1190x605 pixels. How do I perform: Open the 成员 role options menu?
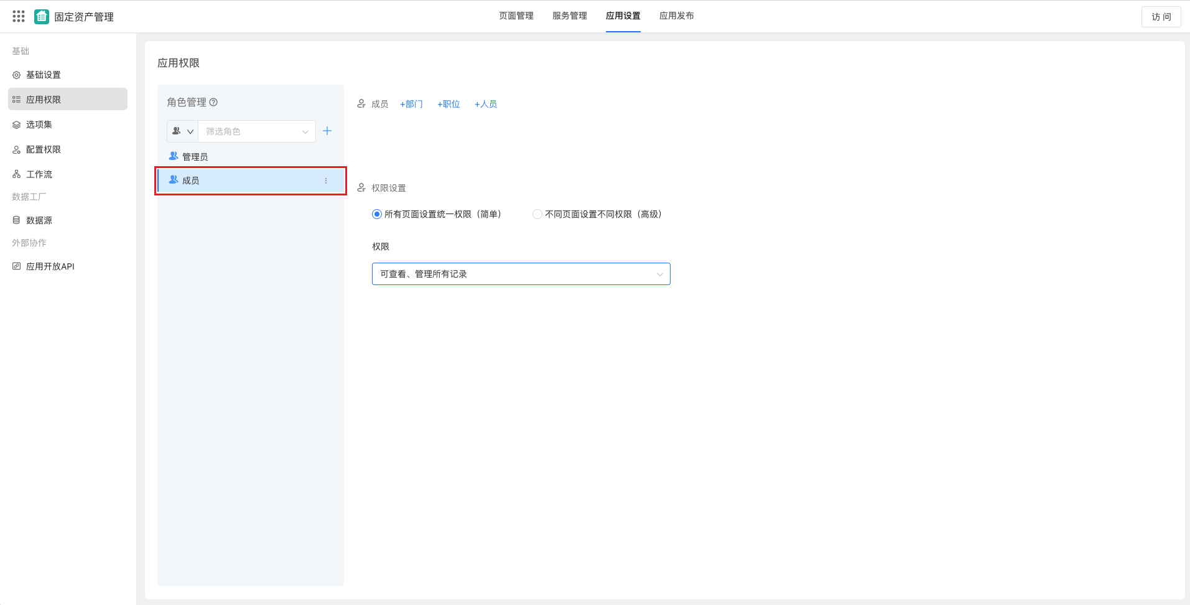coord(325,181)
